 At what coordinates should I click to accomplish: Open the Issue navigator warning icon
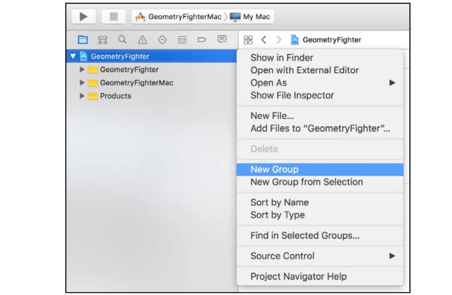142,40
